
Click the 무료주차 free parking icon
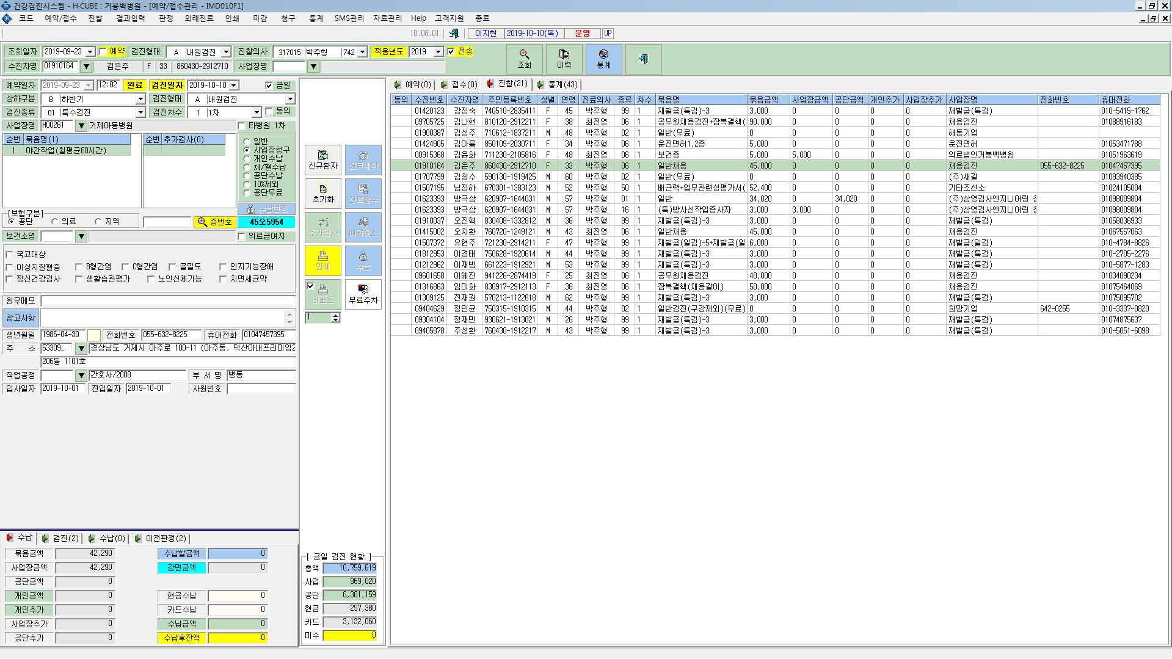tap(363, 294)
